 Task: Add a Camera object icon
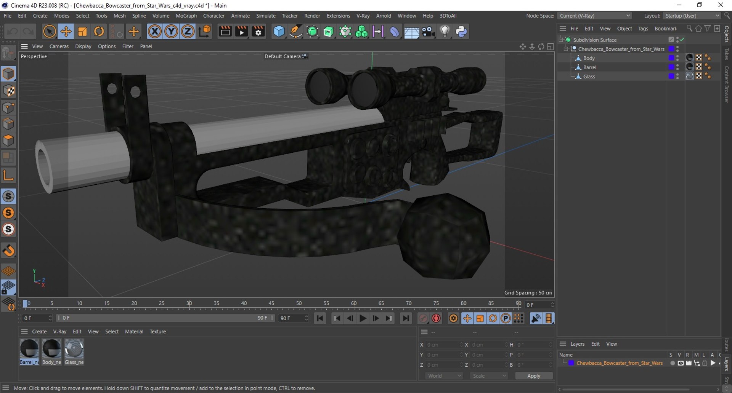(x=428, y=31)
